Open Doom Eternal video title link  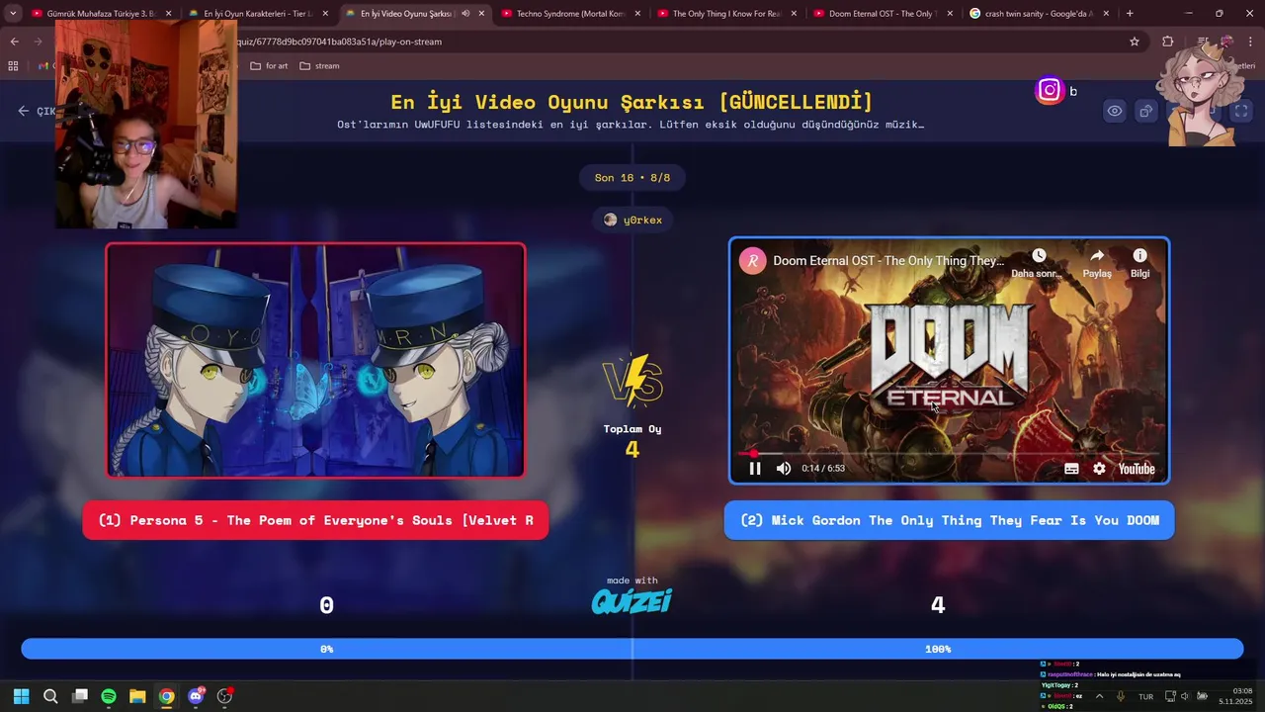pyautogui.click(x=888, y=261)
